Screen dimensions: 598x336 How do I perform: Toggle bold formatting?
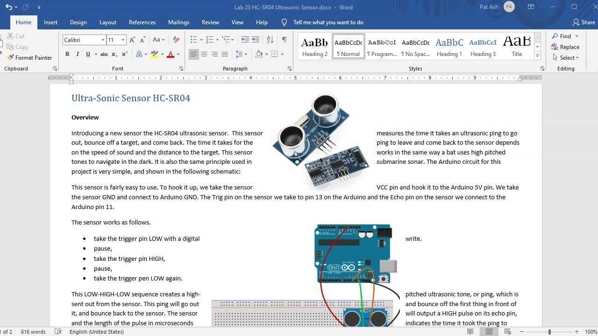click(x=67, y=54)
